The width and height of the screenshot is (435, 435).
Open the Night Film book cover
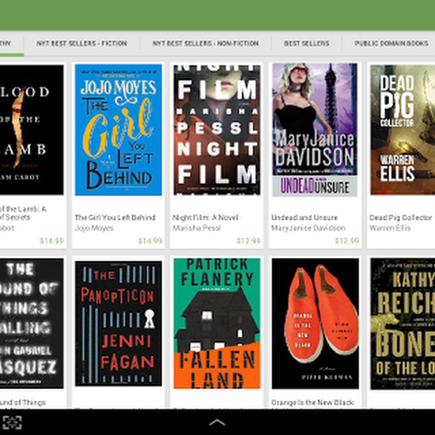click(217, 130)
